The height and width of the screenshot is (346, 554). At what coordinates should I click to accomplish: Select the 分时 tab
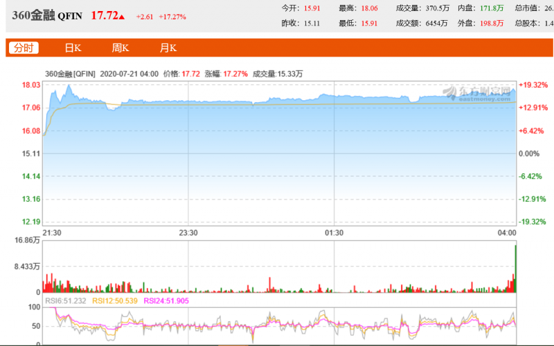(x=24, y=48)
